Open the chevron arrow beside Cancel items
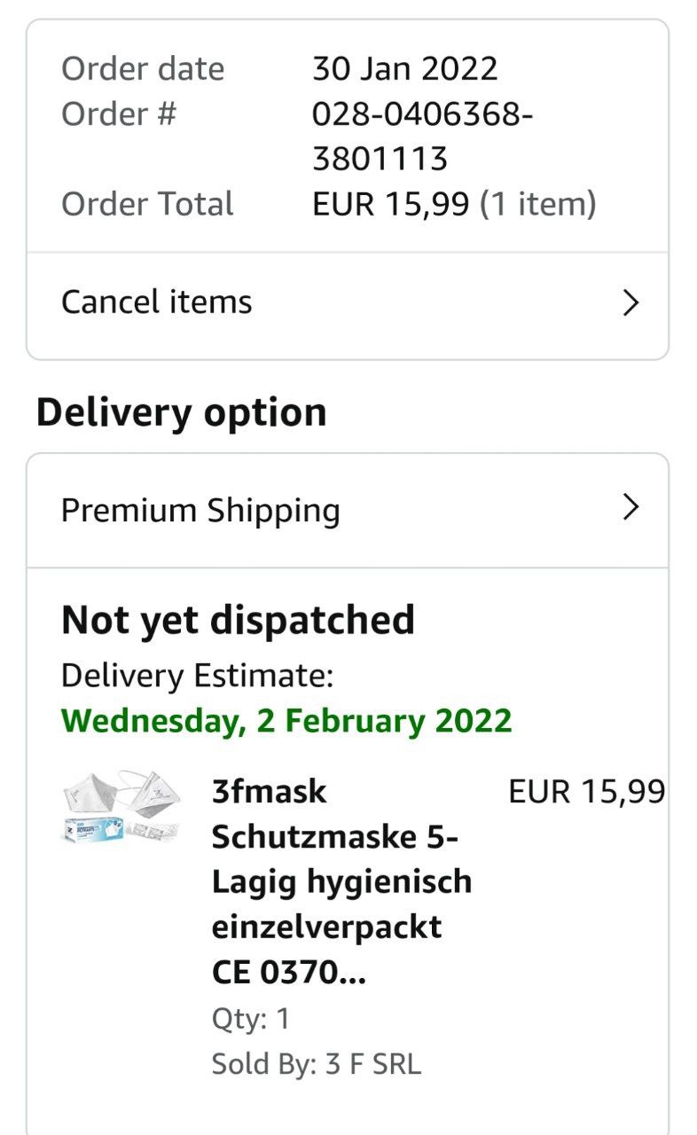Image resolution: width=697 pixels, height=1135 pixels. [x=630, y=302]
